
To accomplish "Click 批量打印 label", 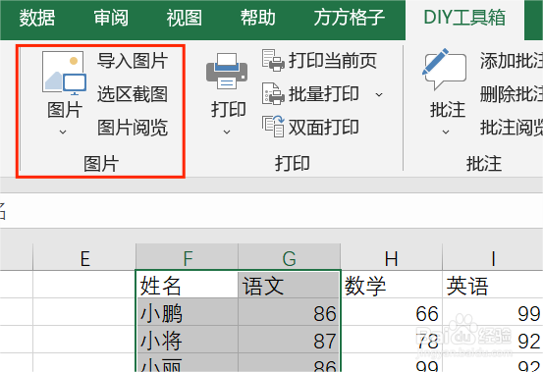I will (324, 94).
